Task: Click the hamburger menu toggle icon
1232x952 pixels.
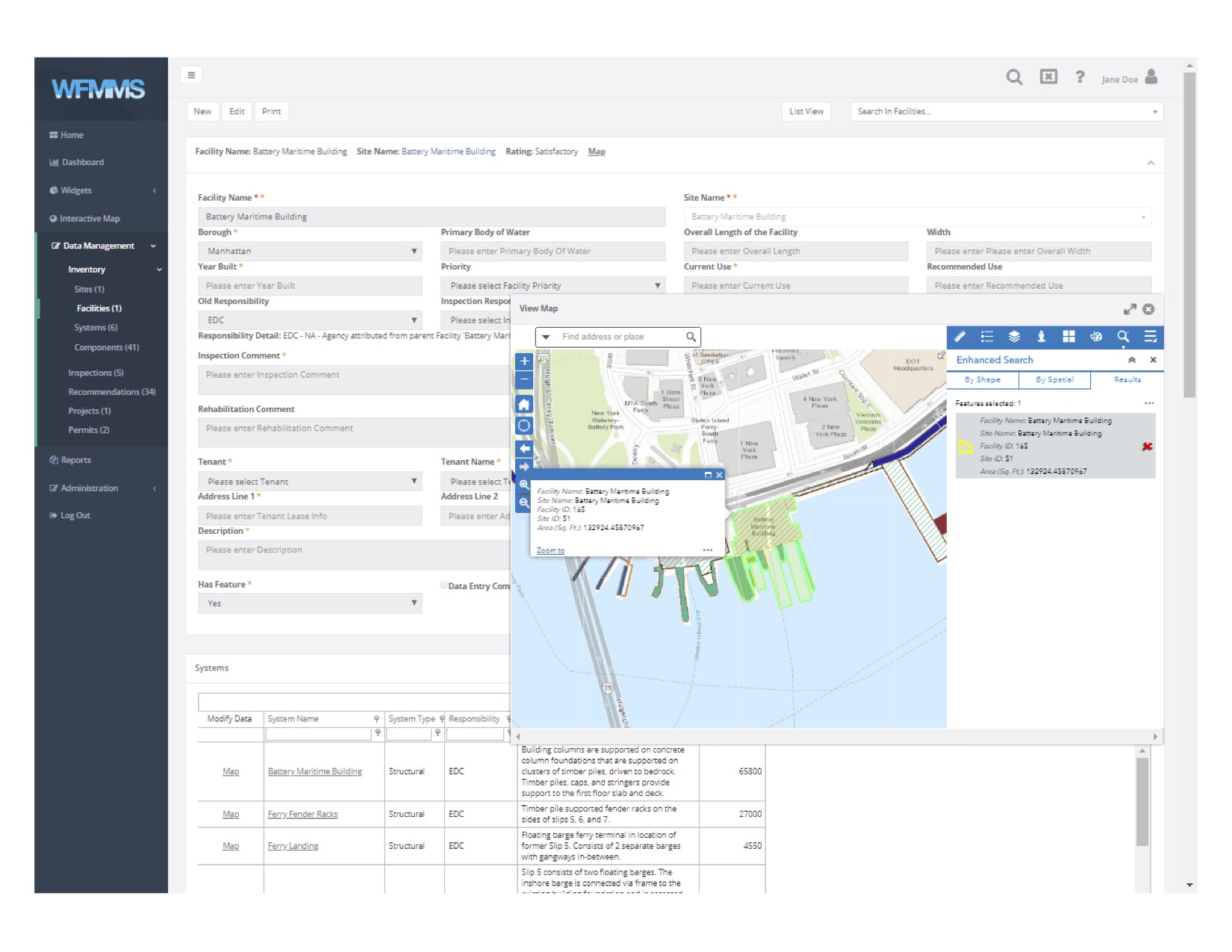Action: [191, 75]
